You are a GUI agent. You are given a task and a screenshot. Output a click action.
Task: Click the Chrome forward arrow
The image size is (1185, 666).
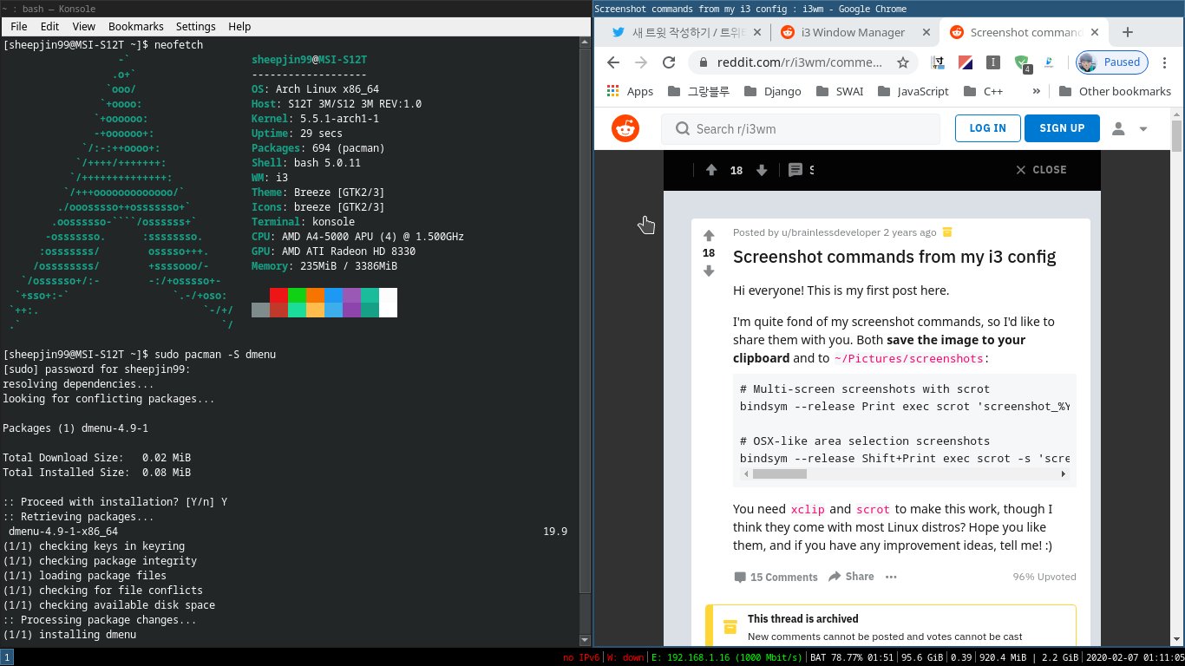point(641,62)
